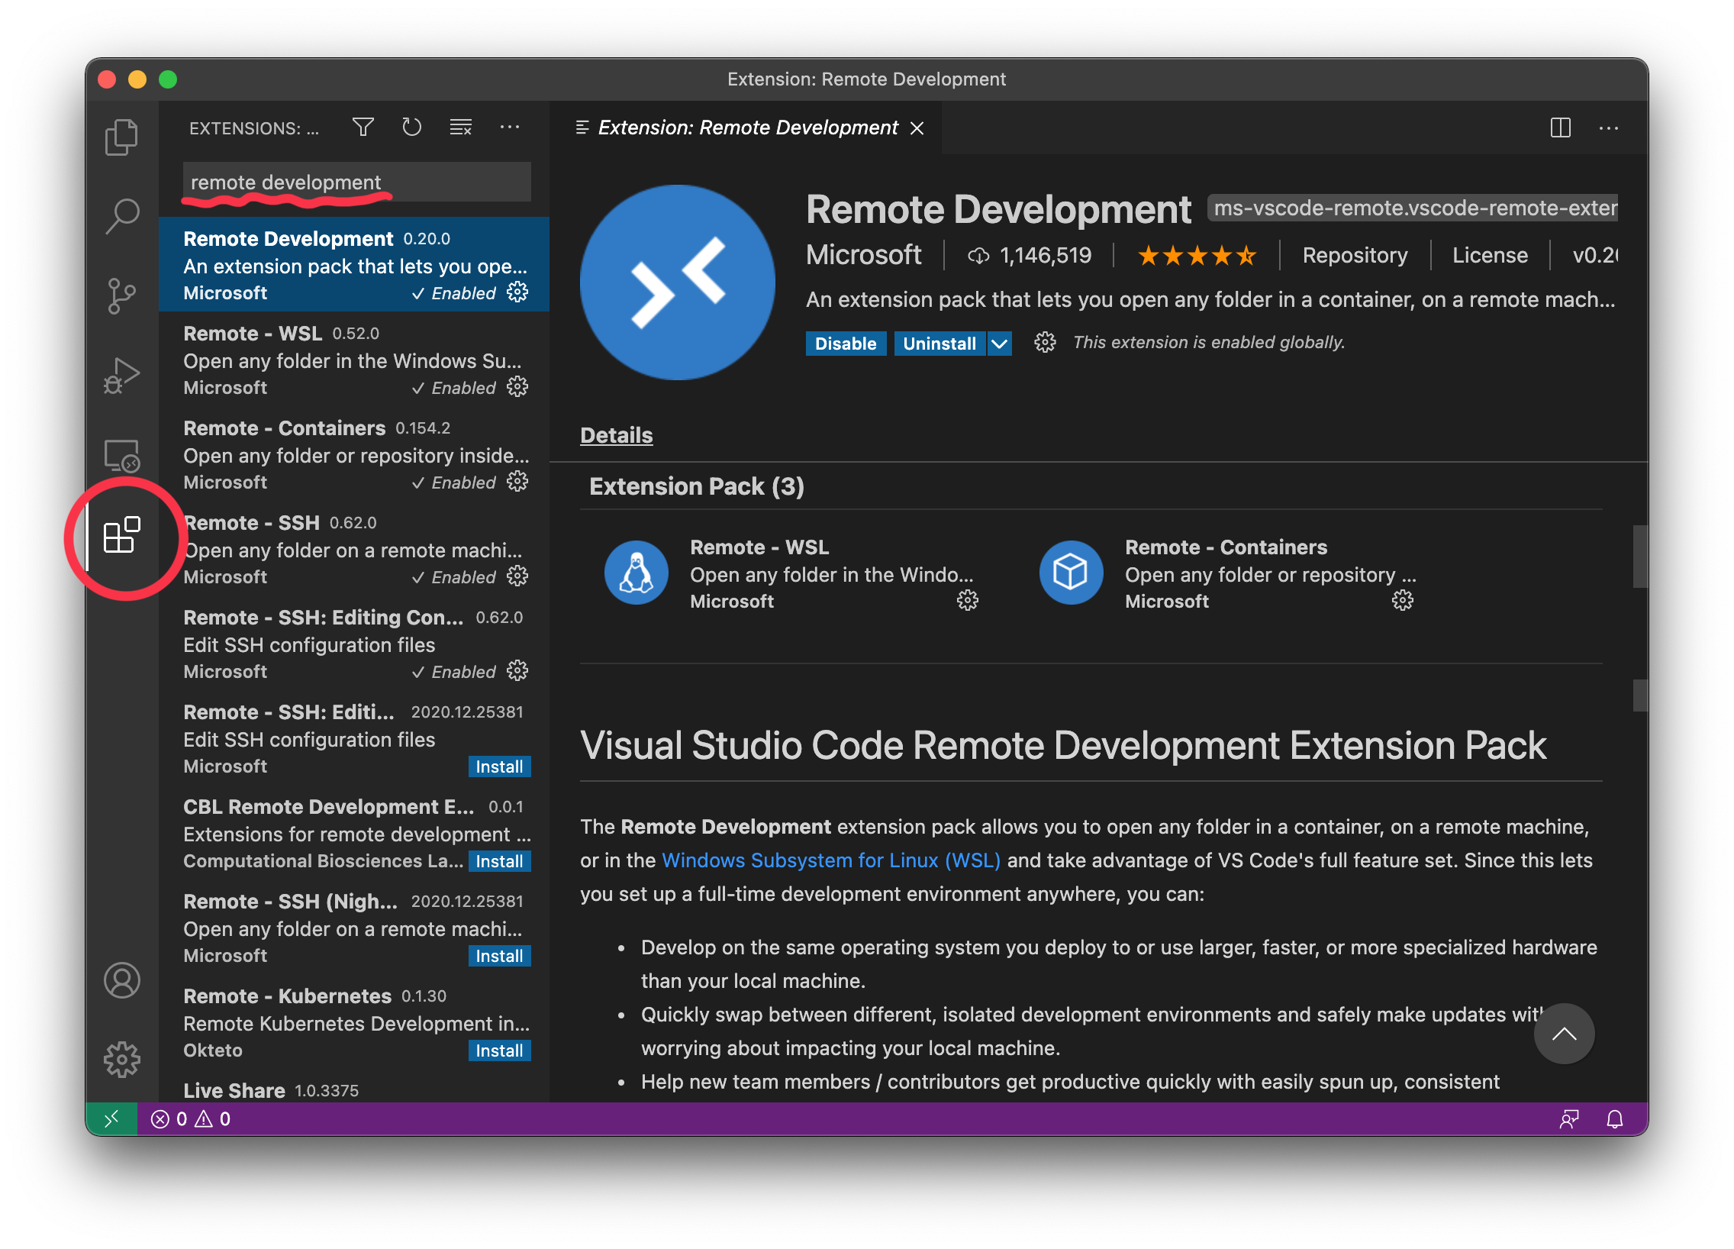This screenshot has width=1734, height=1249.
Task: Install Remote - SSH (Nightly) extension
Action: click(x=499, y=956)
